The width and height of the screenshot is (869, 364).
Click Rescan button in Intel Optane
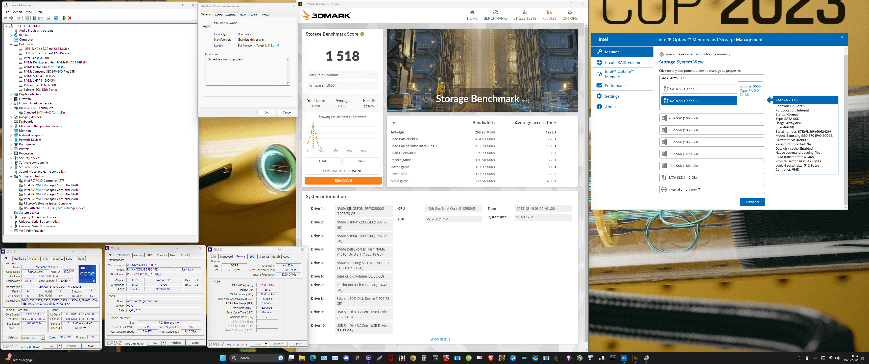(x=752, y=202)
